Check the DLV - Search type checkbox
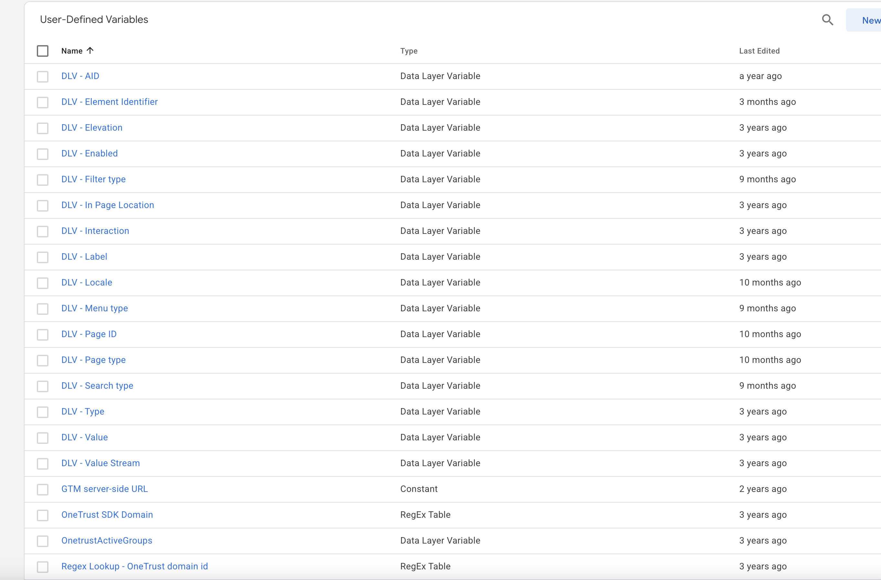Image resolution: width=881 pixels, height=580 pixels. (43, 386)
